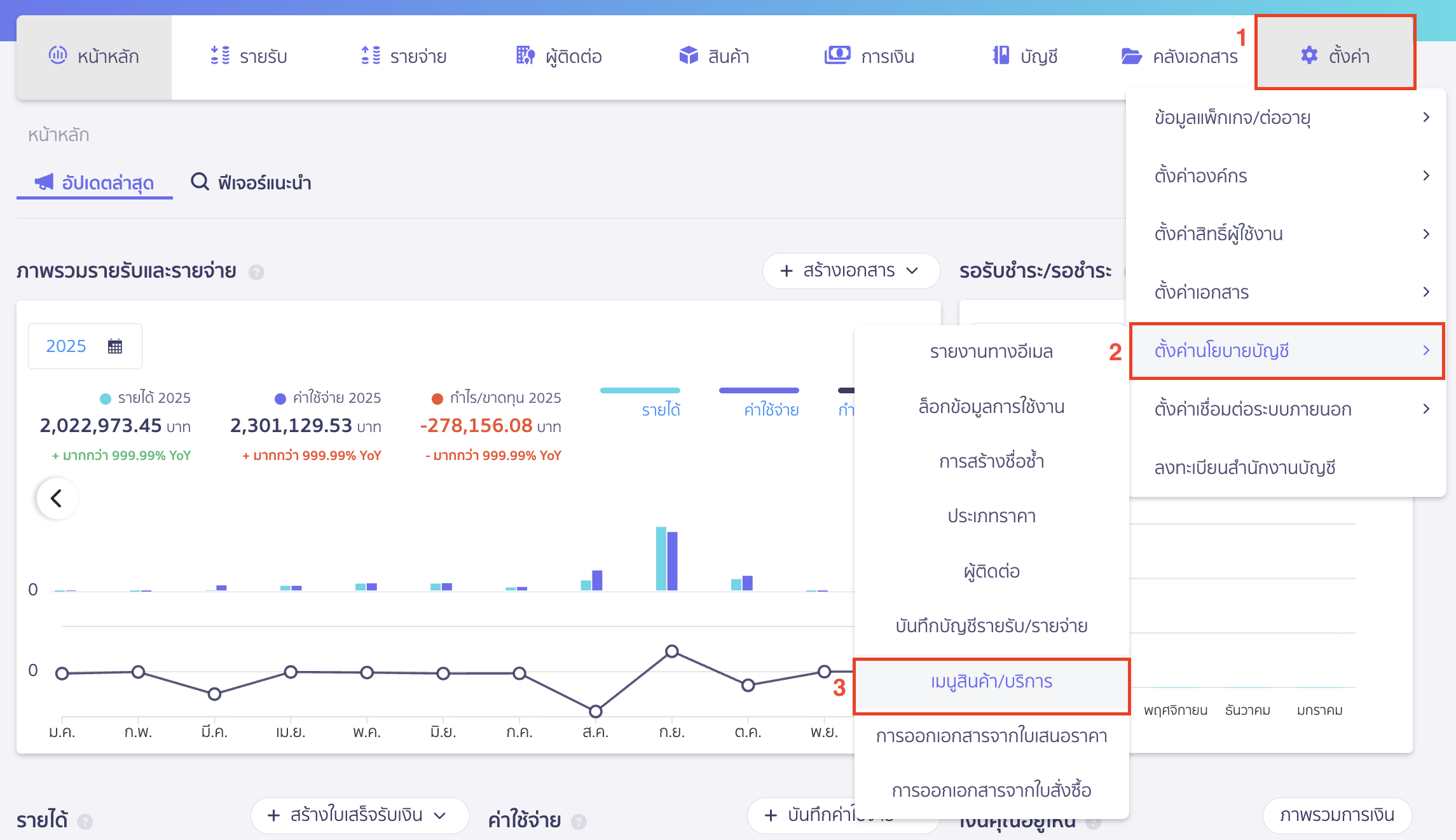Select เมนูสินค้า/บริการ from the menu

click(991, 682)
